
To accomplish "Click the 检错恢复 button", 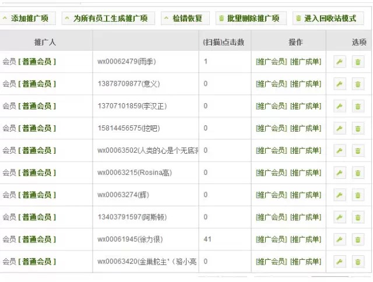I will (x=185, y=19).
